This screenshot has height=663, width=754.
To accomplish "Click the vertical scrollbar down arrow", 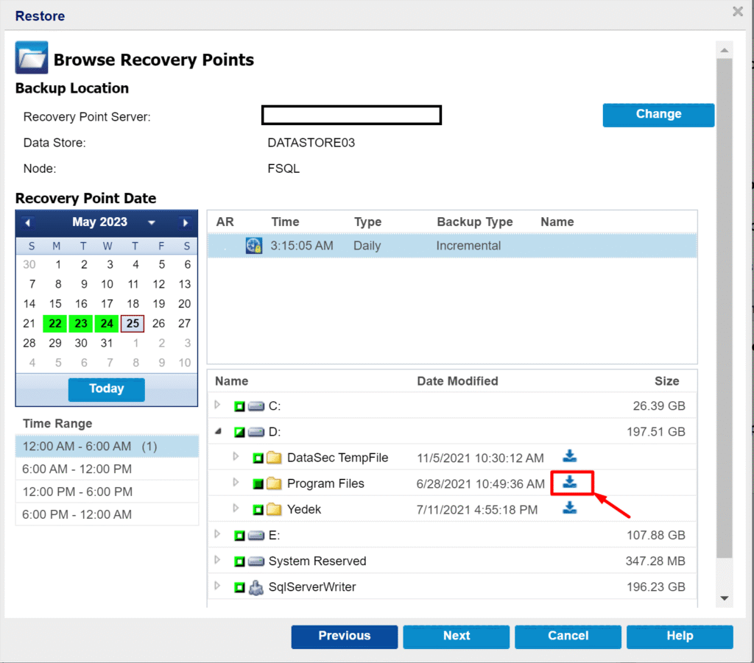I will 724,598.
